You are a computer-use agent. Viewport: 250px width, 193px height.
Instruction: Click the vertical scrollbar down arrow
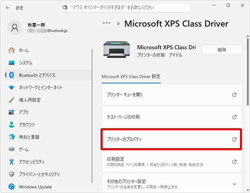(248, 190)
